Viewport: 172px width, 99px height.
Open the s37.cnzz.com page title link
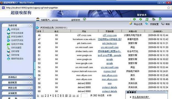(110, 35)
